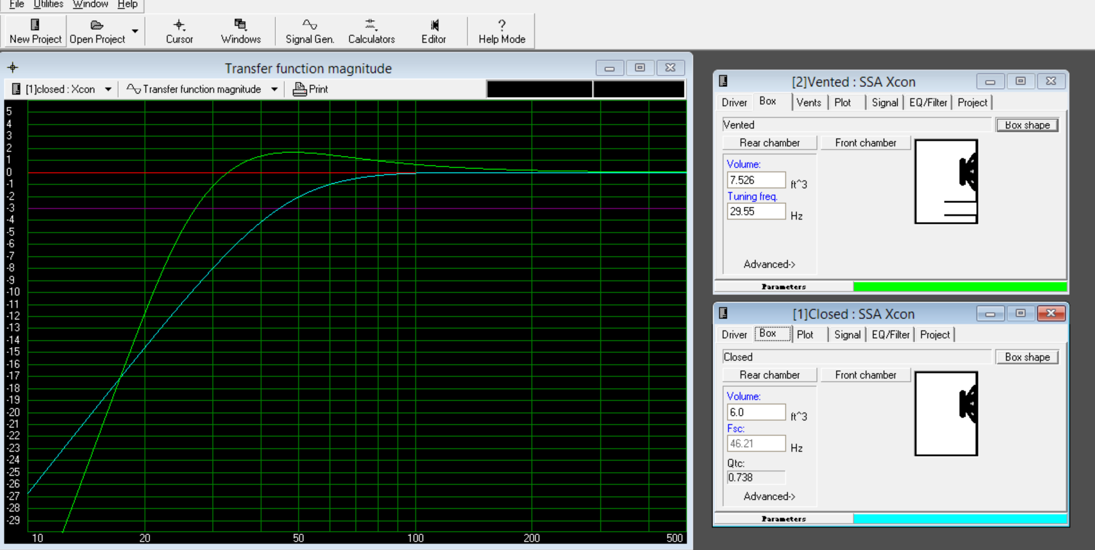Click the New Project toolbar icon
The height and width of the screenshot is (550, 1095).
click(x=35, y=24)
